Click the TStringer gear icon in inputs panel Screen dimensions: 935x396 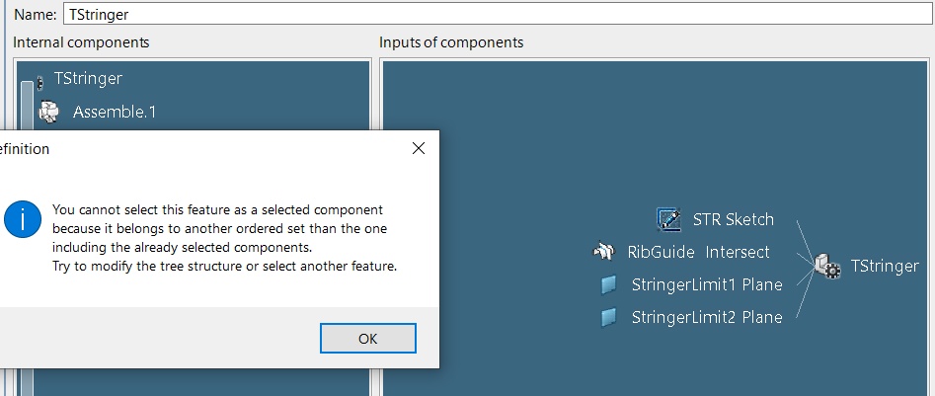click(827, 266)
